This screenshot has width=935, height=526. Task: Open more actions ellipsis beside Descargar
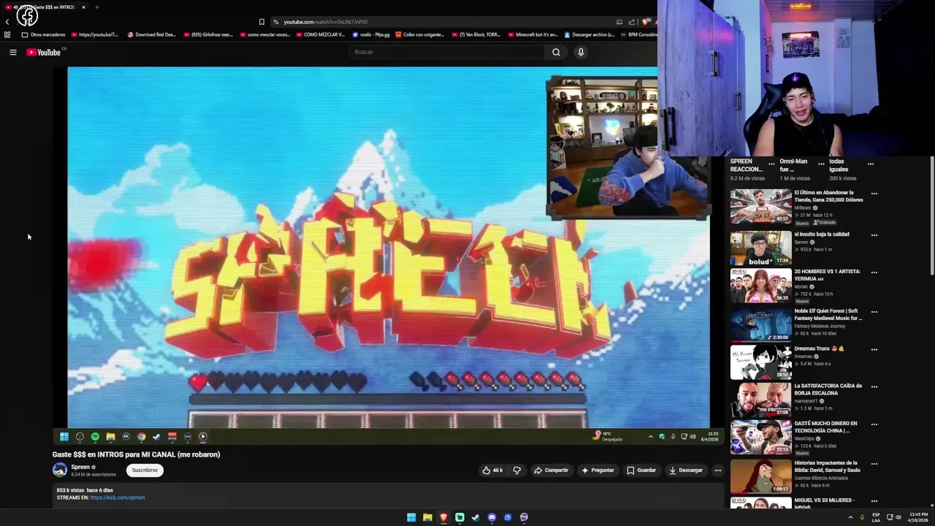717,470
